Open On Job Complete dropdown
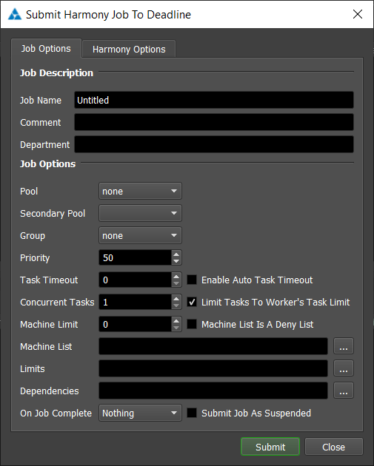374x466 pixels. pyautogui.click(x=140, y=413)
